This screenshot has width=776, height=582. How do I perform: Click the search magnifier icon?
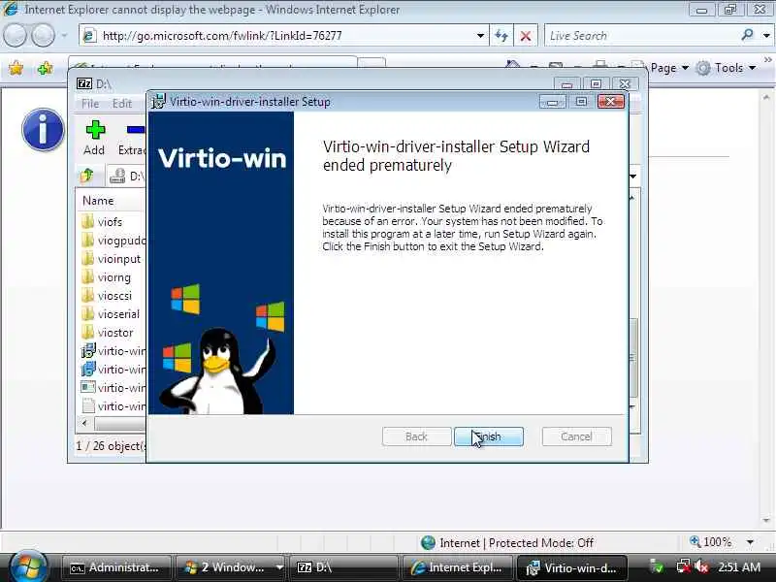point(747,35)
